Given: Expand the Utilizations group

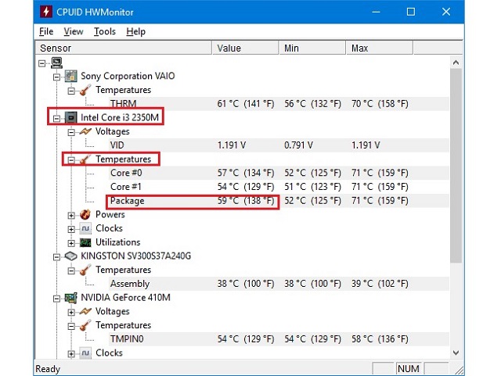Looking at the screenshot, I should 71,243.
